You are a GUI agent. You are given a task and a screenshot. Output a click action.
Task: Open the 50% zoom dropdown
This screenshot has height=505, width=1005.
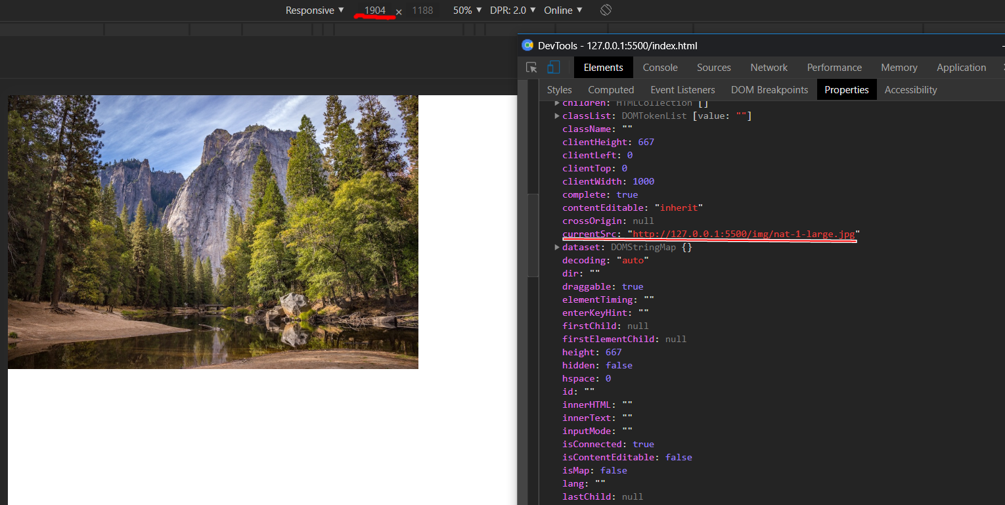pos(467,11)
